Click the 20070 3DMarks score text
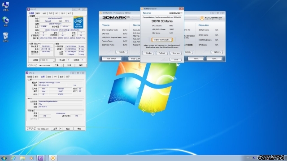The image size is (287, 161). click(162, 21)
